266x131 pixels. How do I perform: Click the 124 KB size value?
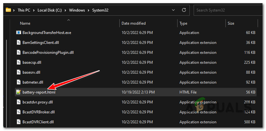250,112
